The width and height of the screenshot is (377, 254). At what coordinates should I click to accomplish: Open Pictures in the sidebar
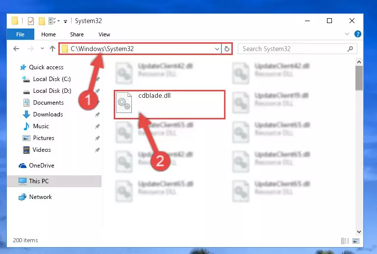pos(44,138)
